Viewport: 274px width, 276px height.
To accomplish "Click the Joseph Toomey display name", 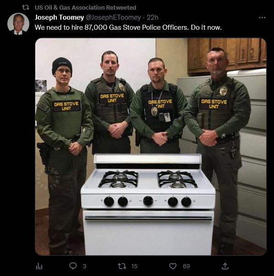I will (59, 17).
